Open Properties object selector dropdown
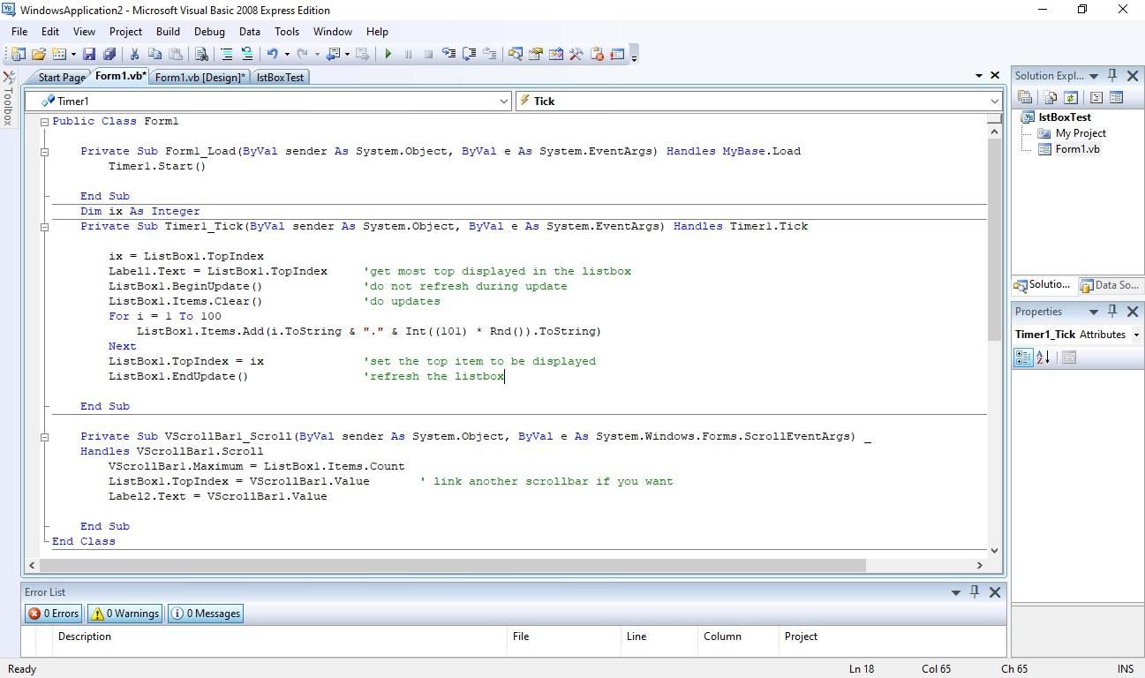This screenshot has width=1145, height=678. [x=1136, y=335]
